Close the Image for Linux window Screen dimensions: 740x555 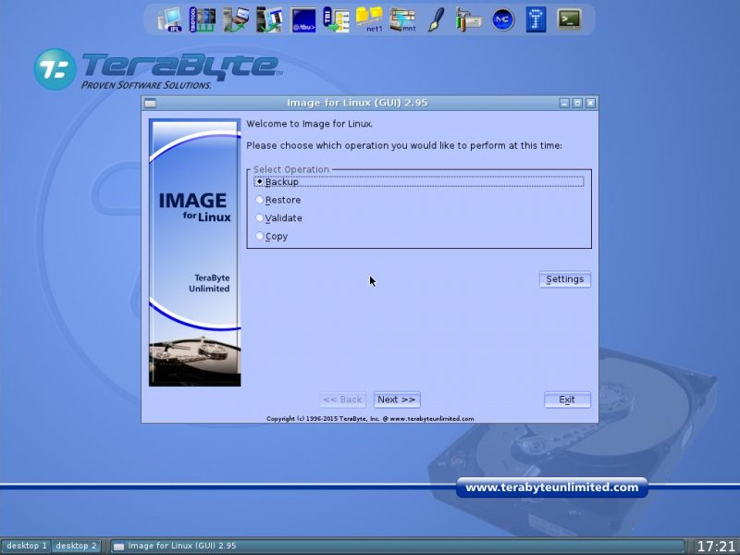tap(590, 103)
